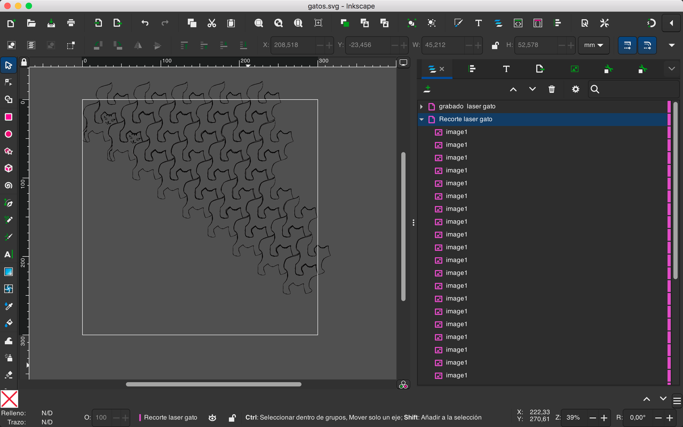The height and width of the screenshot is (427, 683).
Task: Toggle guide lock on ruler corner
Action: click(24, 62)
